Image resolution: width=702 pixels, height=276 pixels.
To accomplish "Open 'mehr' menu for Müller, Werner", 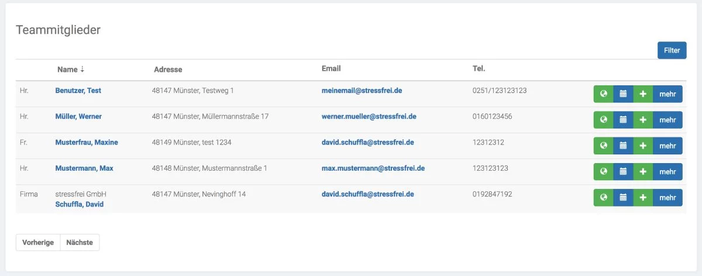I will click(667, 120).
